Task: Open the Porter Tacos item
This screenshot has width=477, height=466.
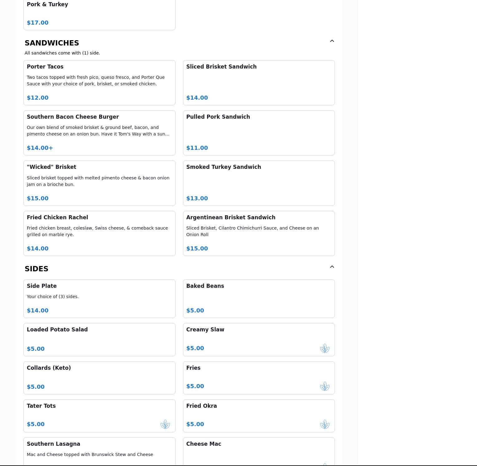Action: tap(99, 83)
